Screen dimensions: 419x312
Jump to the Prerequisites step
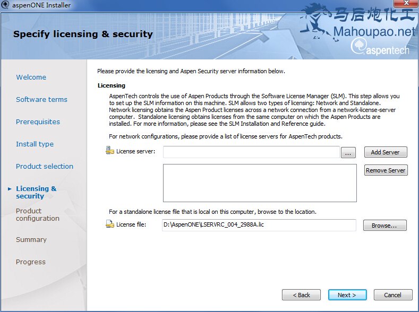pos(38,122)
